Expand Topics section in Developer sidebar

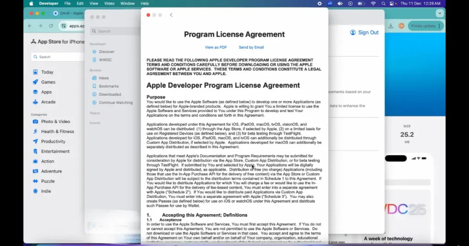pyautogui.click(x=95, y=113)
